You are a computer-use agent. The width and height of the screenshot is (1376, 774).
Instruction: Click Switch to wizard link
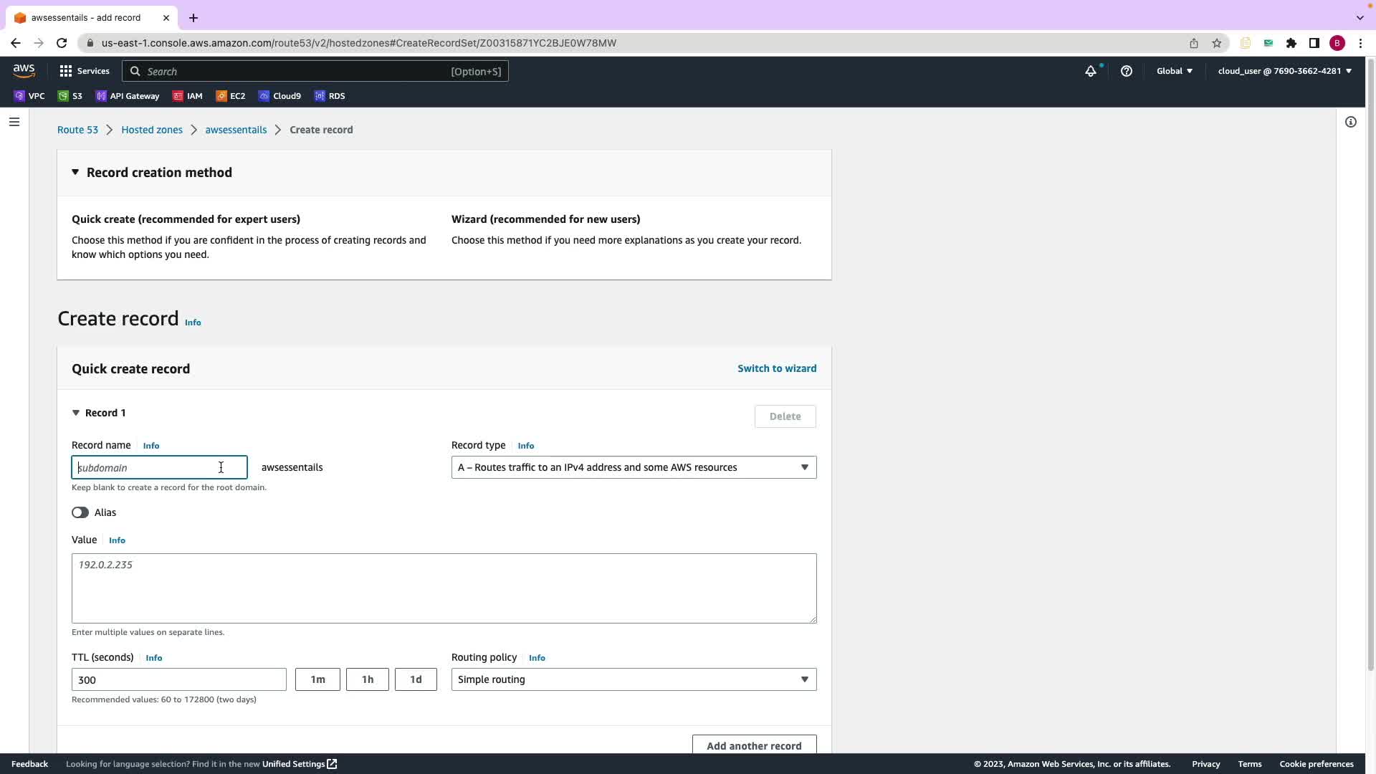[x=777, y=368]
